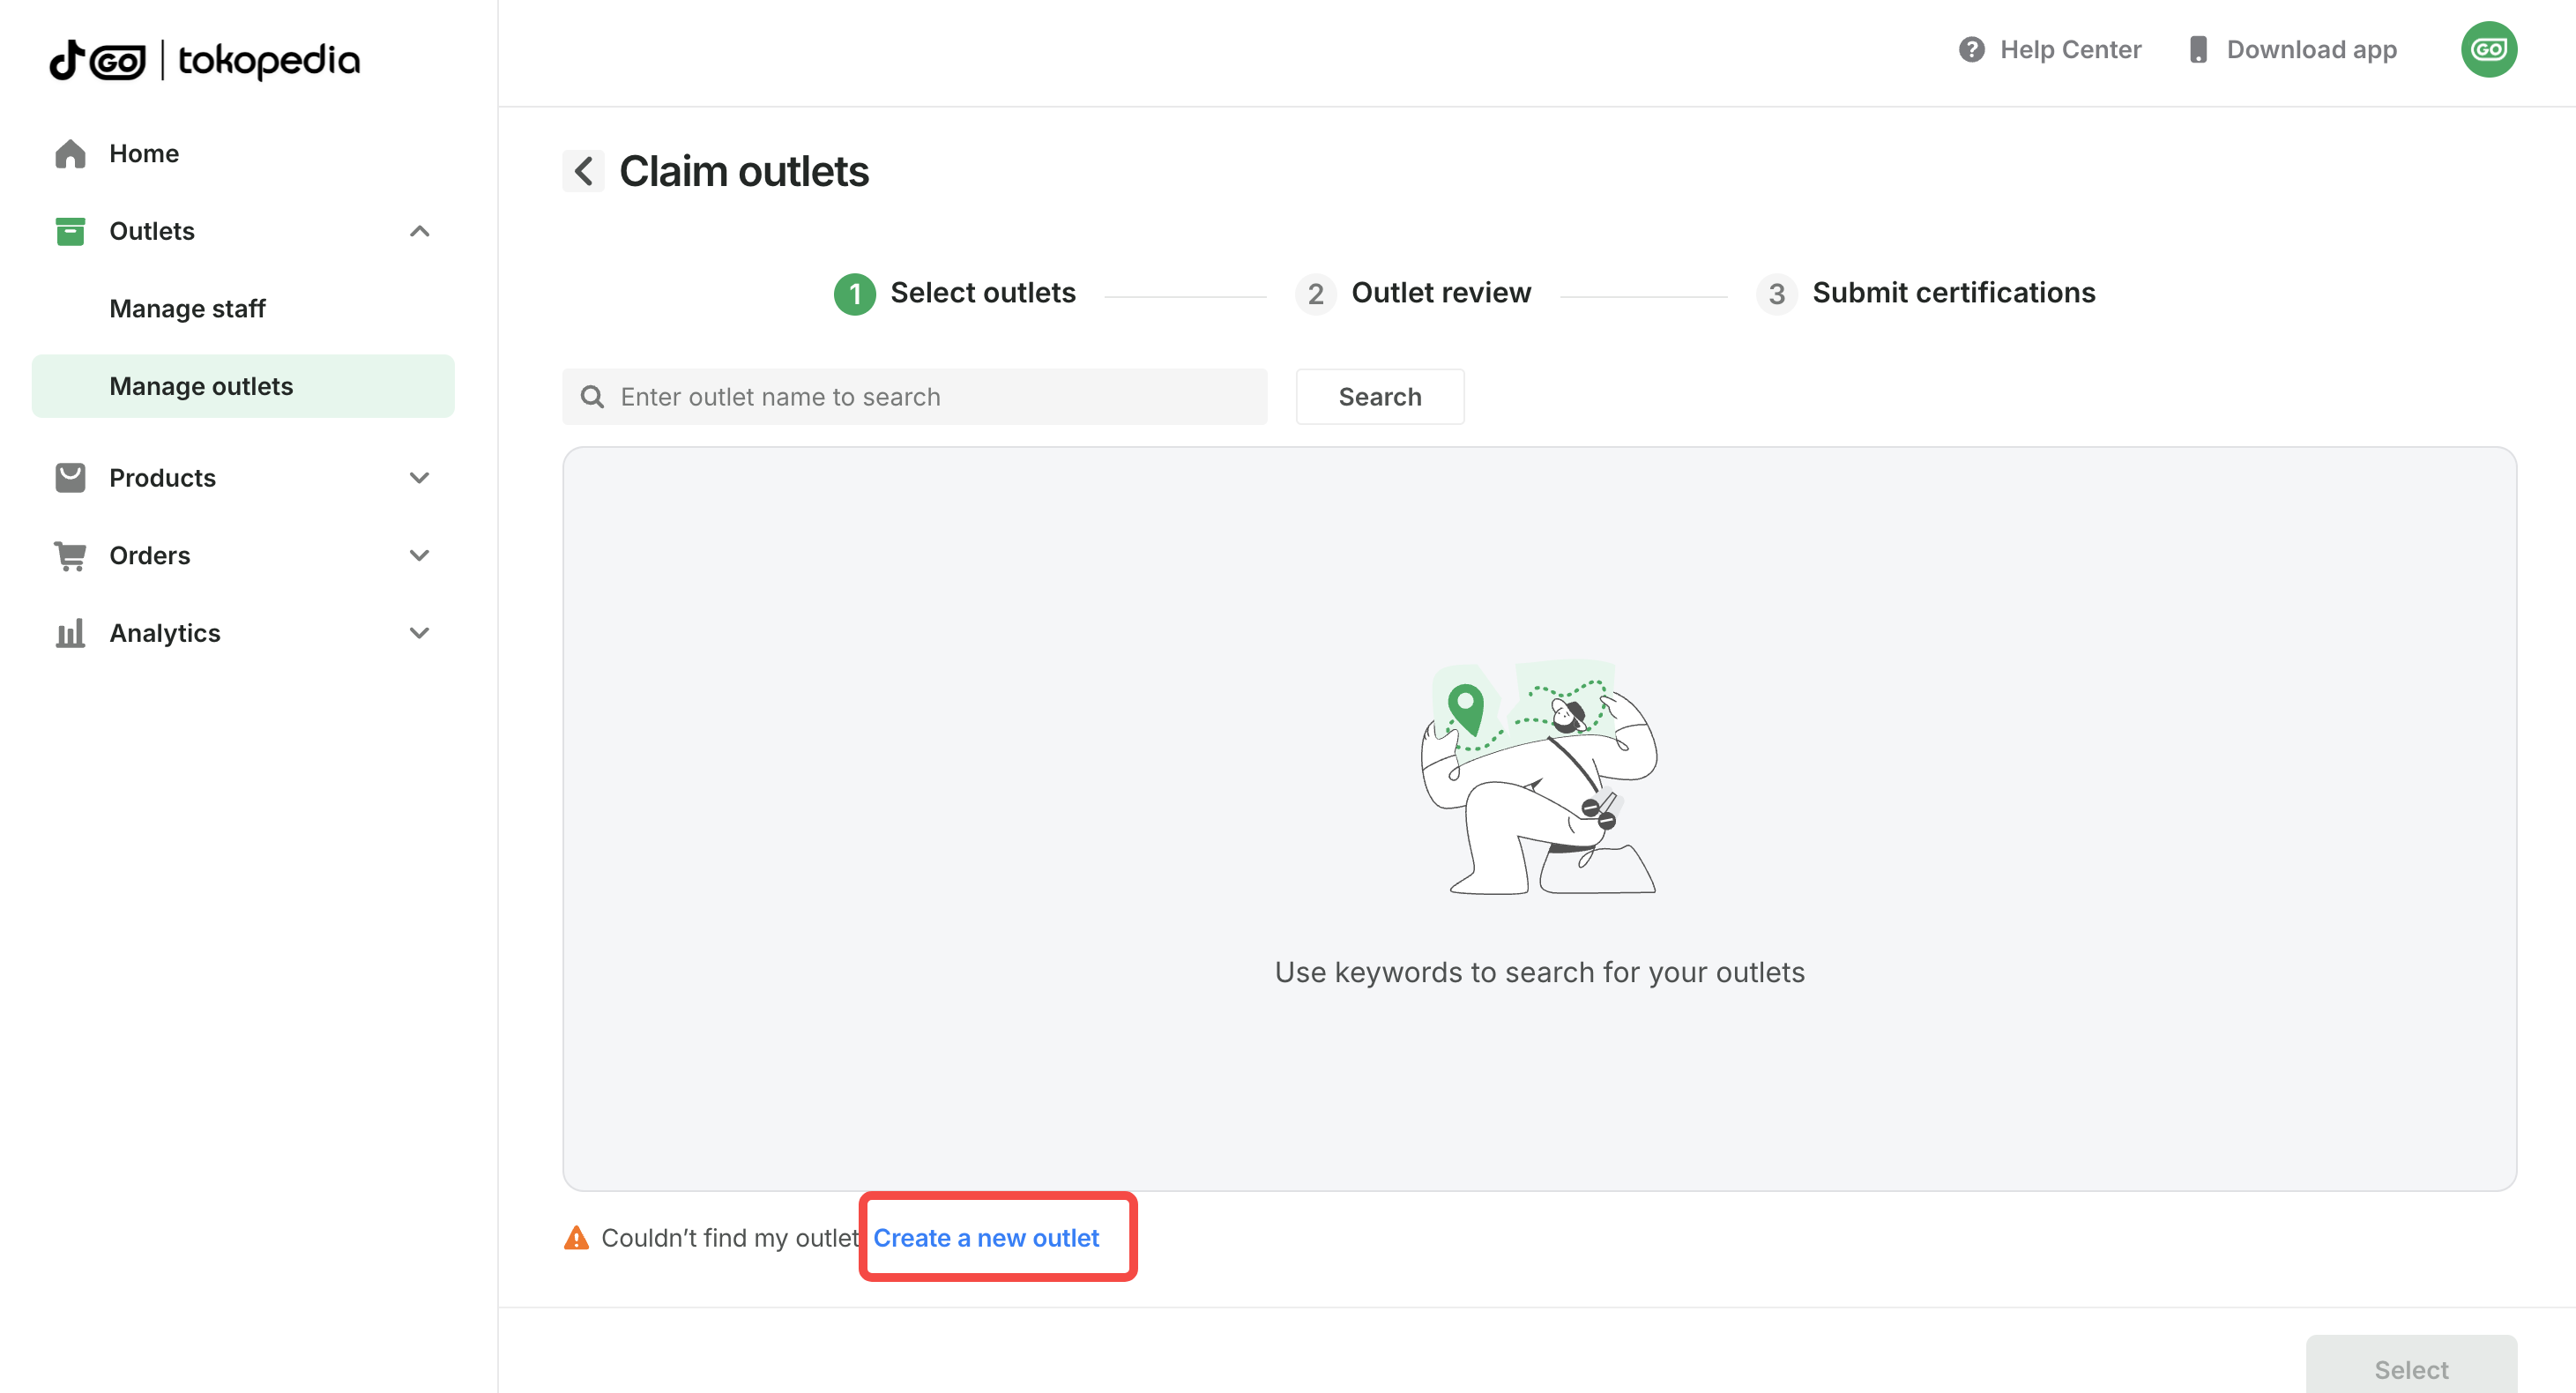Open the green GO profile avatar
The image size is (2576, 1393).
pyautogui.click(x=2488, y=50)
